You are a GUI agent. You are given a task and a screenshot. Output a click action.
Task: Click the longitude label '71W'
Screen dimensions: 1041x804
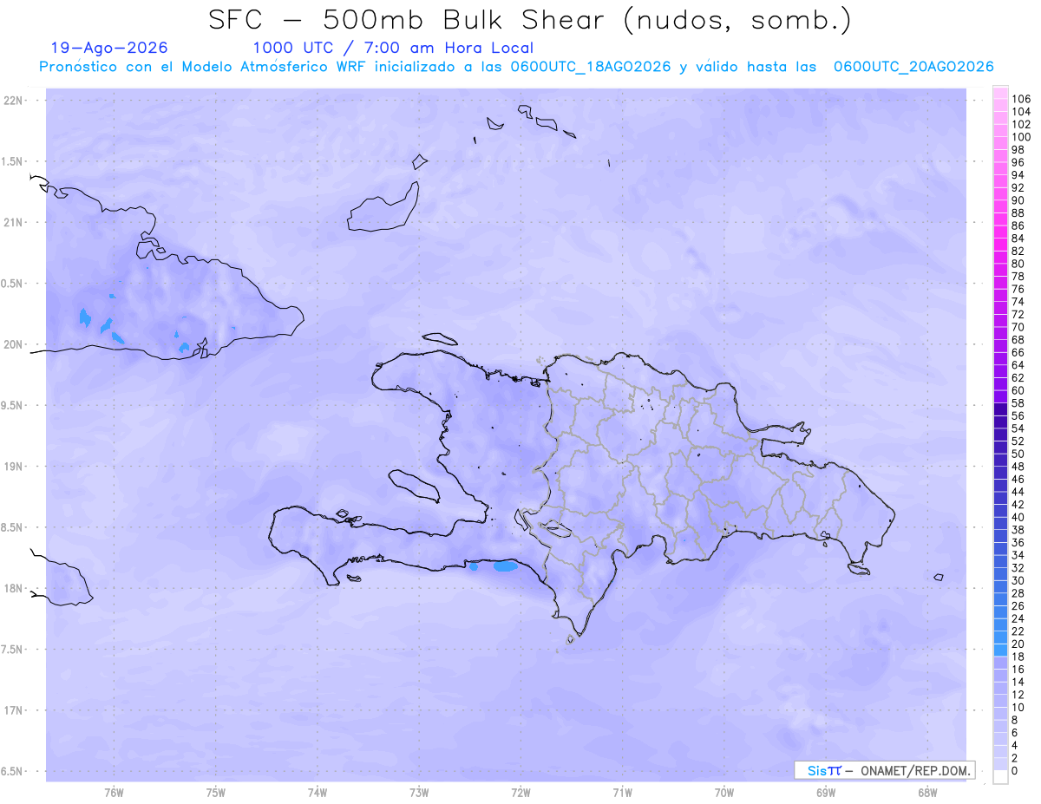(x=622, y=792)
